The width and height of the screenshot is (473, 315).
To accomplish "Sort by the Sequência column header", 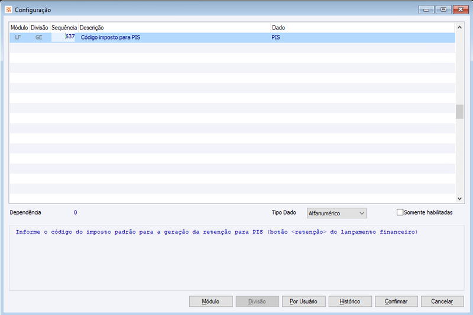I will tap(64, 28).
